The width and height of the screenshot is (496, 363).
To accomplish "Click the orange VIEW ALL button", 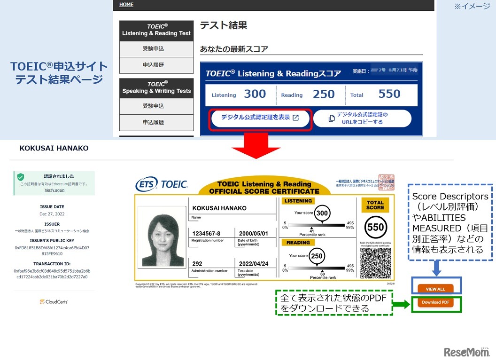I will 435,288.
